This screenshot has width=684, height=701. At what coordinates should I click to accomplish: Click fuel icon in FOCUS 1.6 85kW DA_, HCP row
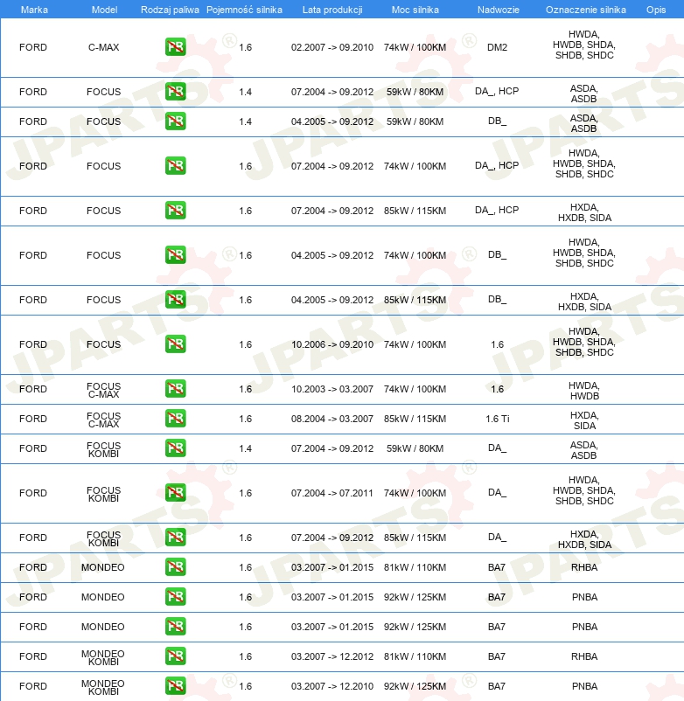pyautogui.click(x=175, y=211)
